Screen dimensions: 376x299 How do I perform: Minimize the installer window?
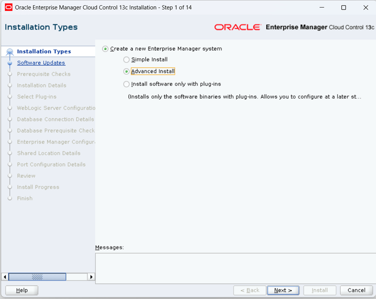(321, 8)
